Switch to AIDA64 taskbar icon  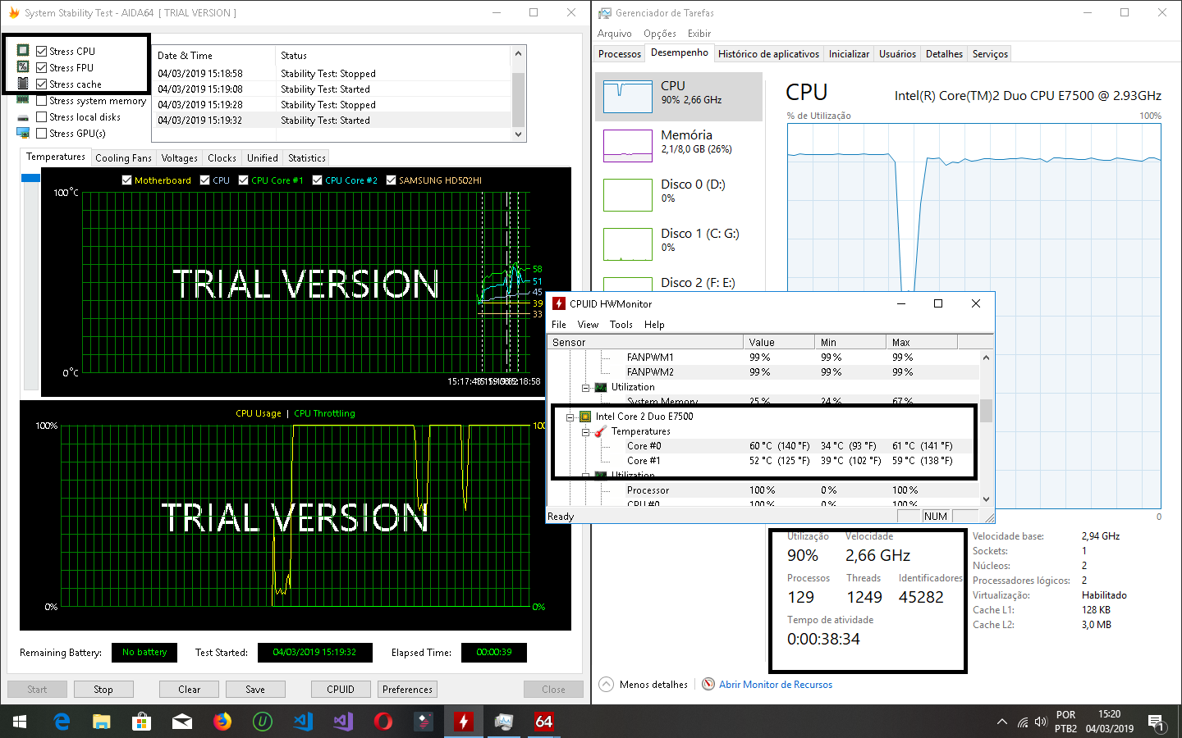point(544,722)
